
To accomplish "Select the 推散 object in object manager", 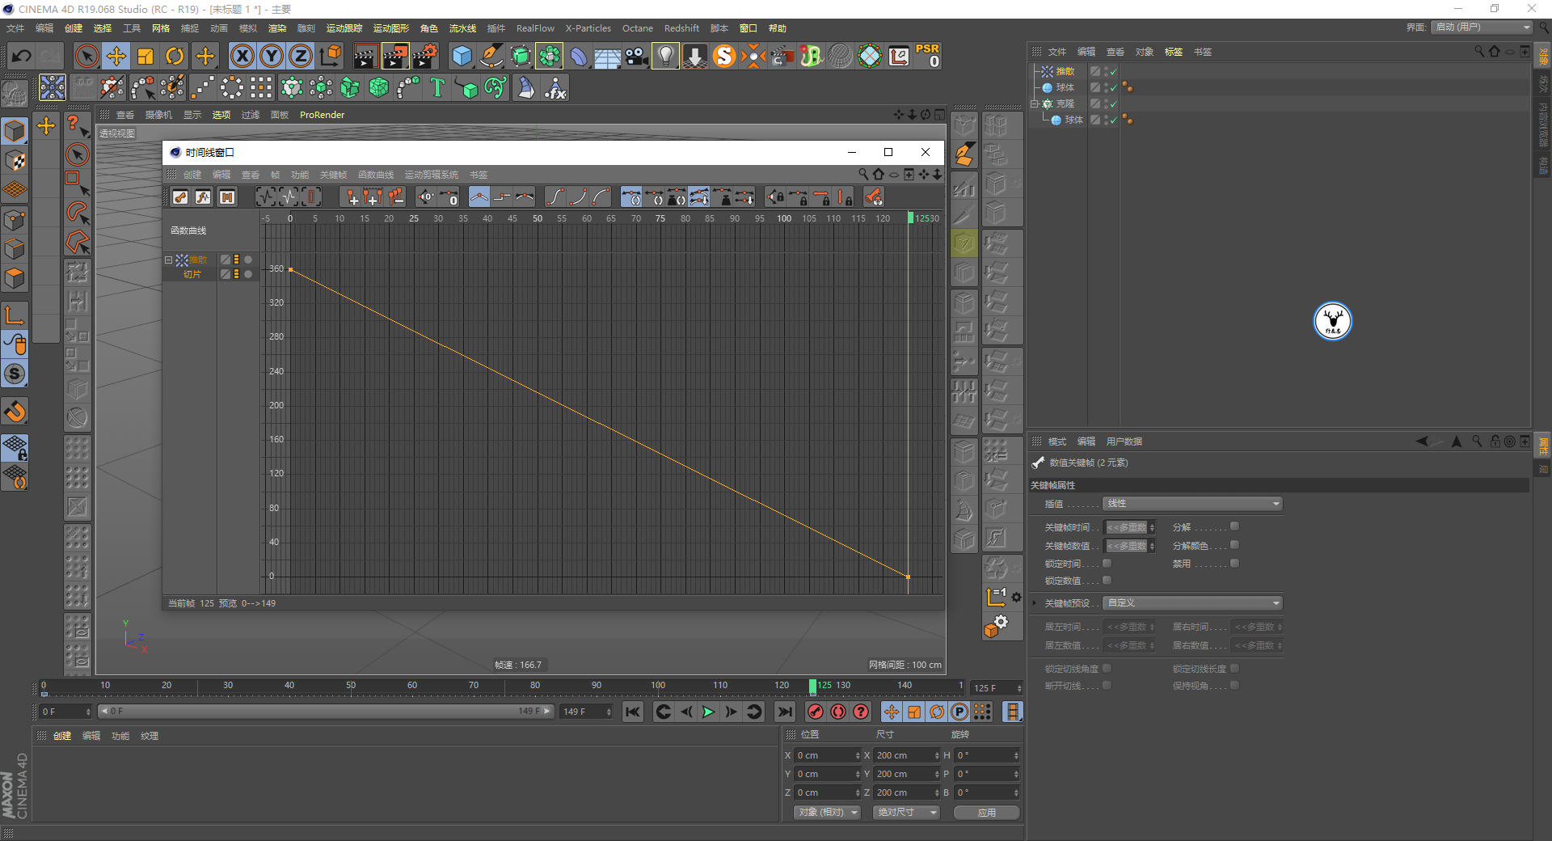I will (1065, 71).
